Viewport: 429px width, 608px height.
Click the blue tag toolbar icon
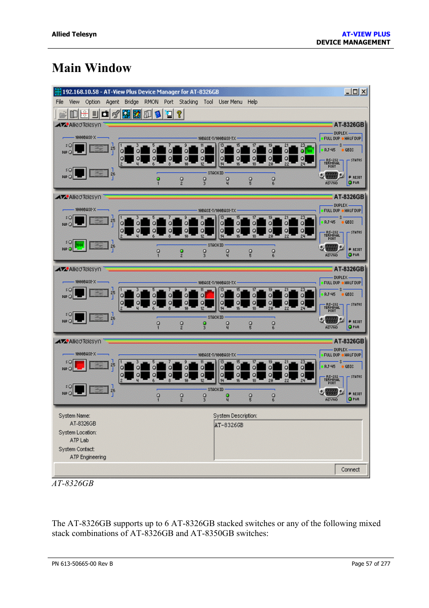pyautogui.click(x=158, y=114)
